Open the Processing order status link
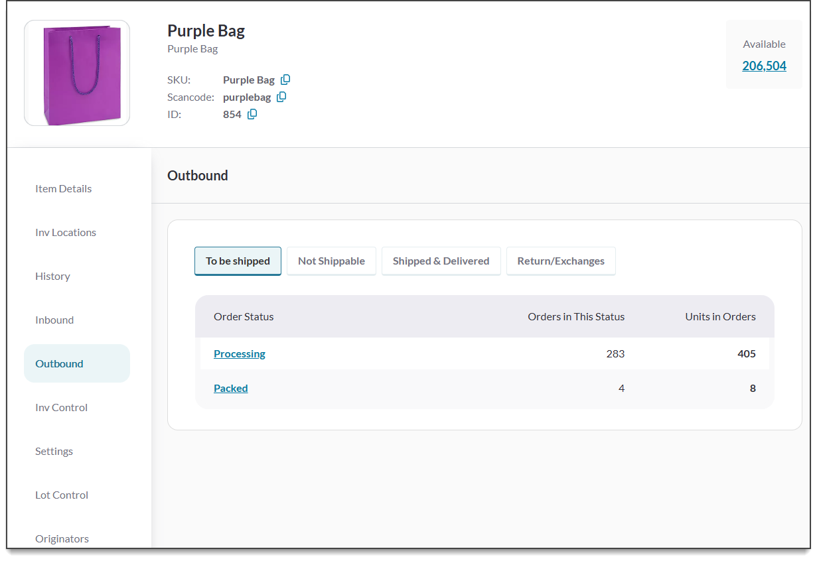The width and height of the screenshot is (817, 561). pos(240,353)
